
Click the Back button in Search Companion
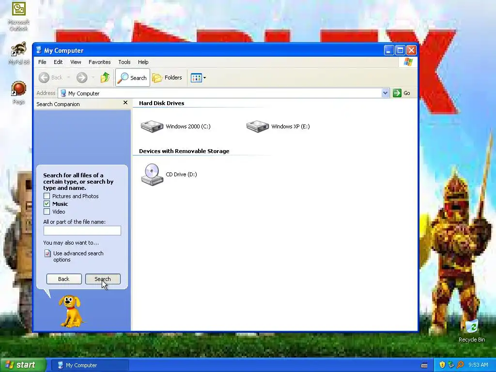point(64,279)
